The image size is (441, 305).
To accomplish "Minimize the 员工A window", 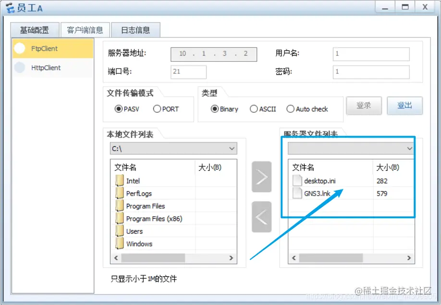I will (385, 7).
